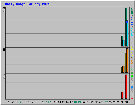Select the Files legend label
Image resolution: width=135 pixels, height=105 pixels.
(x=132, y=21)
